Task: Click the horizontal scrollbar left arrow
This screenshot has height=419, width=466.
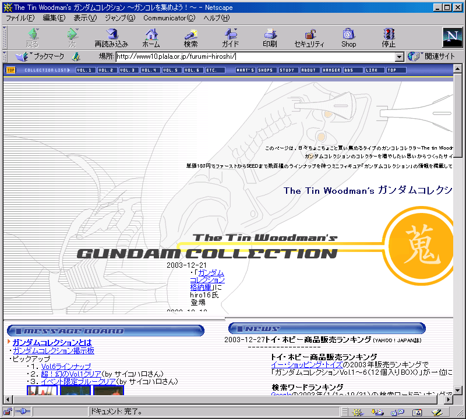Action: coord(8,400)
